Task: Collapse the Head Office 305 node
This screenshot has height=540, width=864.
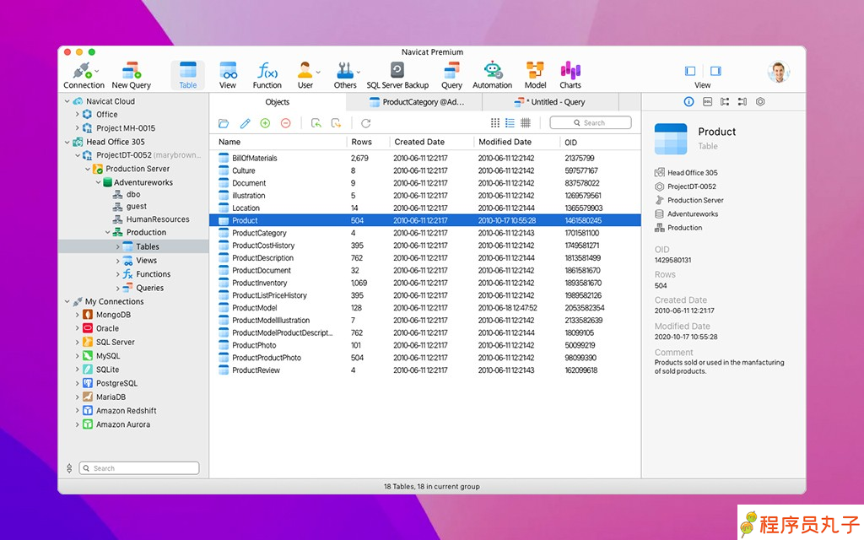Action: coord(67,142)
